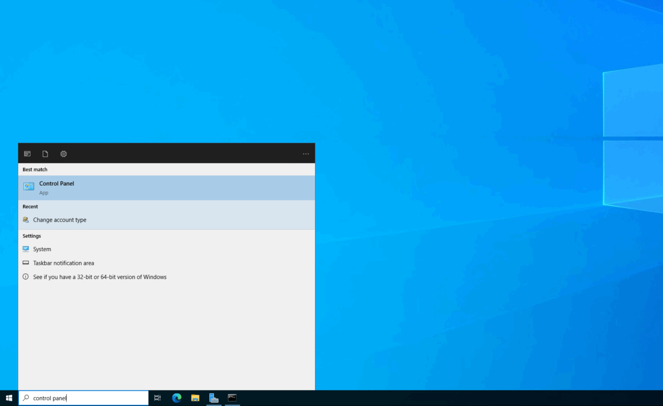The height and width of the screenshot is (406, 663).
Task: Switch to the Settings search filter
Action: 63,153
